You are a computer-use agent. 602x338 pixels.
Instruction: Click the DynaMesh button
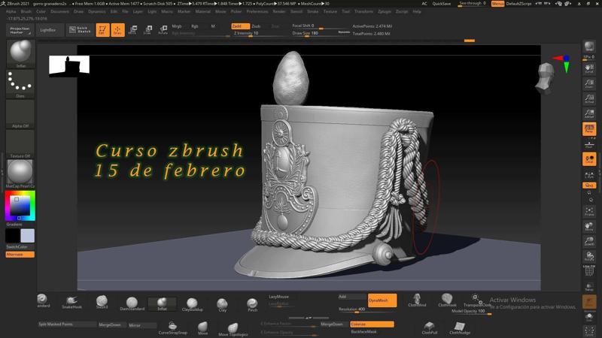382,300
